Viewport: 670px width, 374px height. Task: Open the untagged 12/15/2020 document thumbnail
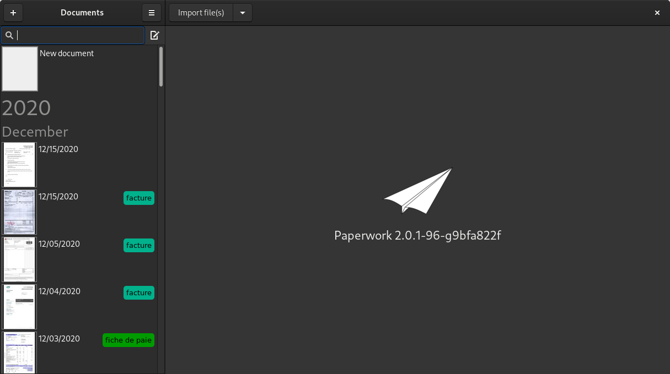coord(19,165)
